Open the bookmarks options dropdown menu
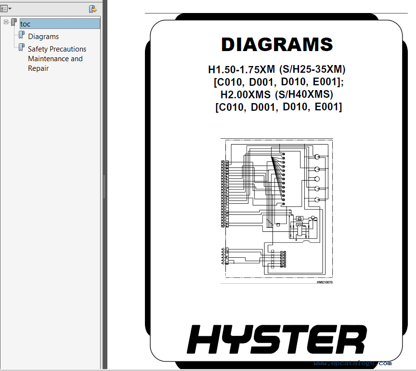Screen dimensions: 416x371 [x=6, y=9]
